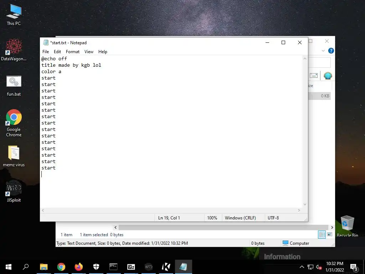
Task: Open the View menu in Notepad
Action: coord(89,52)
